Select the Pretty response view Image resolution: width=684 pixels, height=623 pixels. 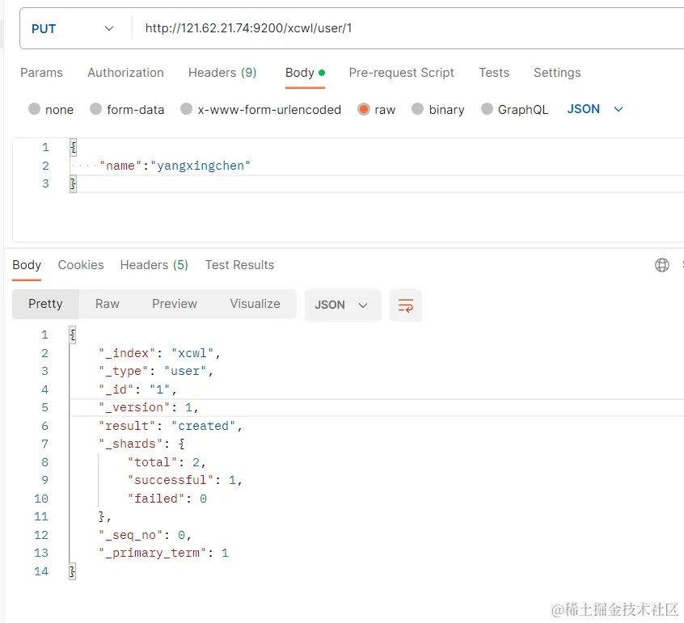click(x=45, y=304)
